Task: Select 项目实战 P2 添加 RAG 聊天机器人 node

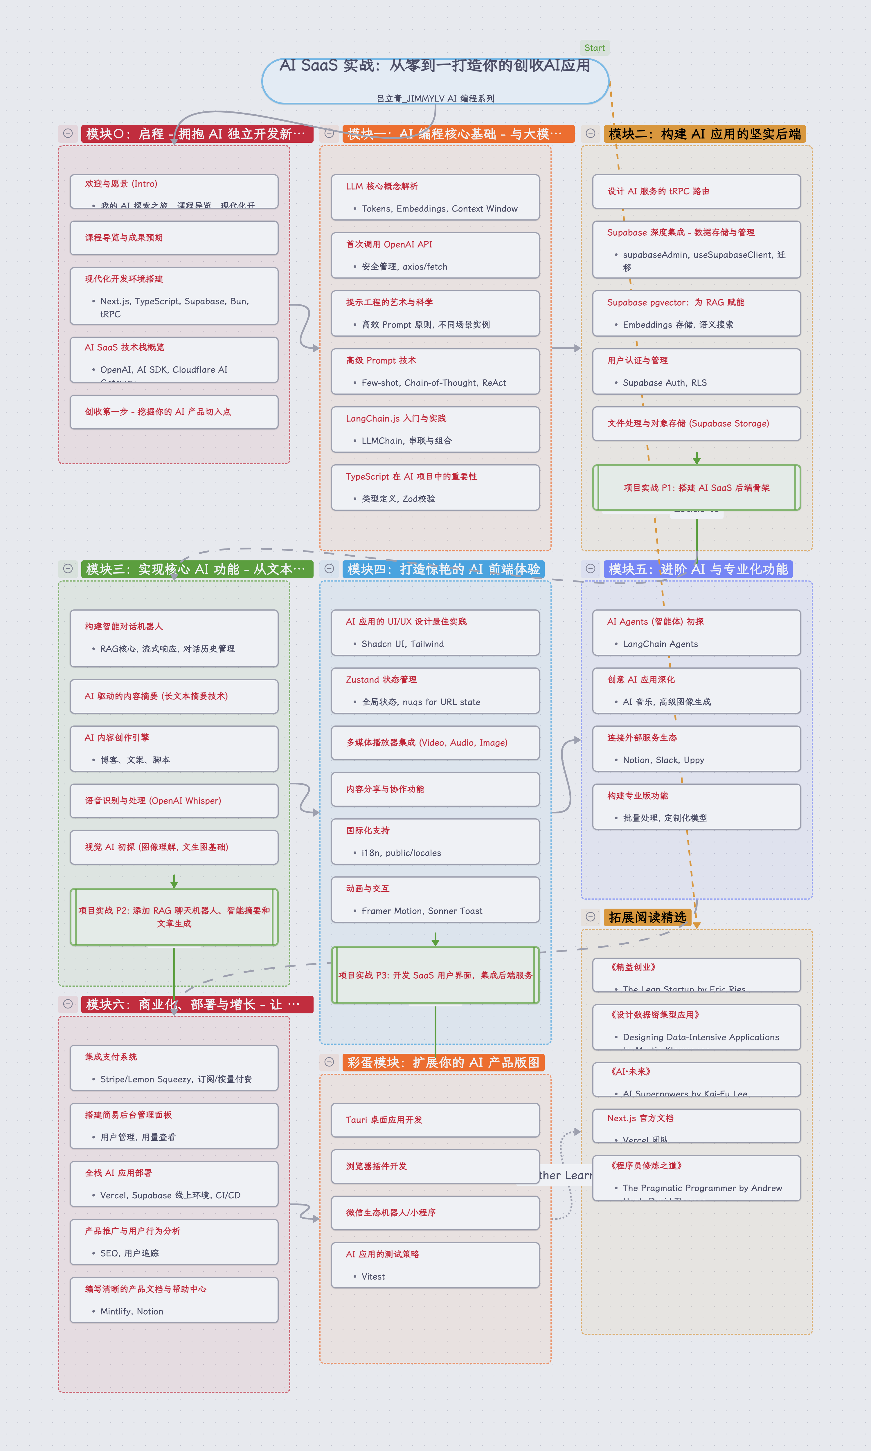Action: click(174, 917)
